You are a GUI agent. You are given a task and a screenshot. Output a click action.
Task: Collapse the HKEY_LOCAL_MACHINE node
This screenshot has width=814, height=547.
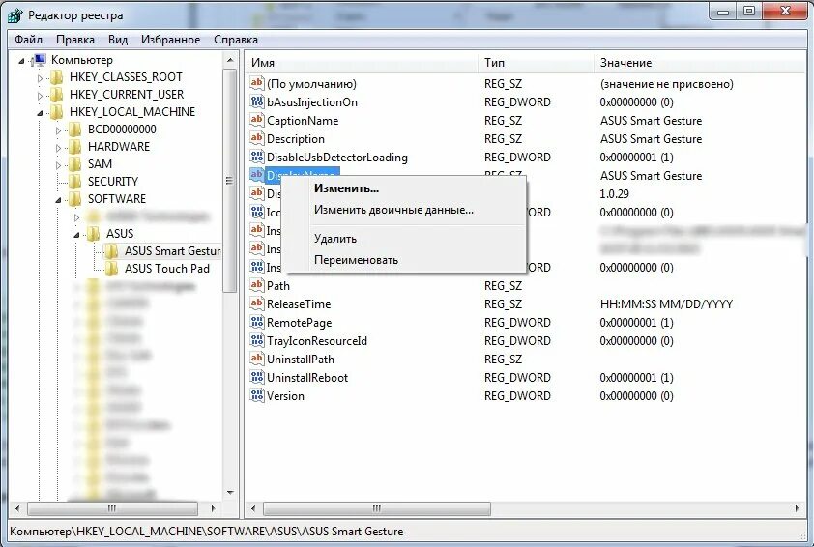pos(40,113)
